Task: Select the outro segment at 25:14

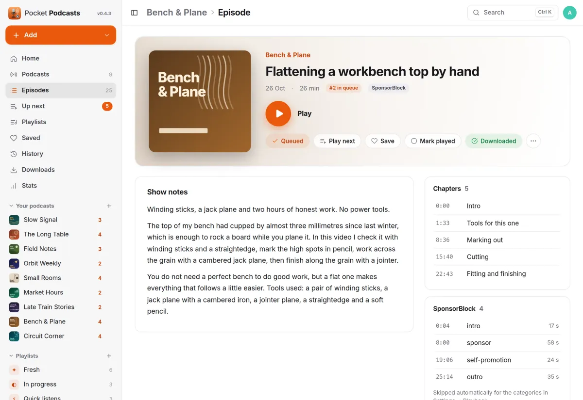Action: click(497, 377)
